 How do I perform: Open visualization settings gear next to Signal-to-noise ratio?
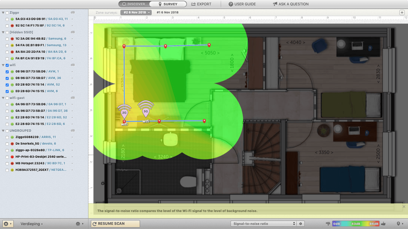pyautogui.click(x=301, y=224)
